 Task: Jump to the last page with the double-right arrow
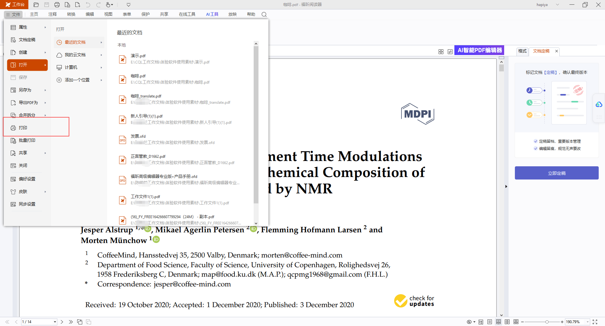pyautogui.click(x=71, y=322)
